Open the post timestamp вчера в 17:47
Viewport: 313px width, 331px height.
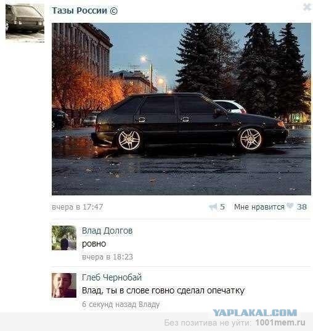click(x=77, y=207)
